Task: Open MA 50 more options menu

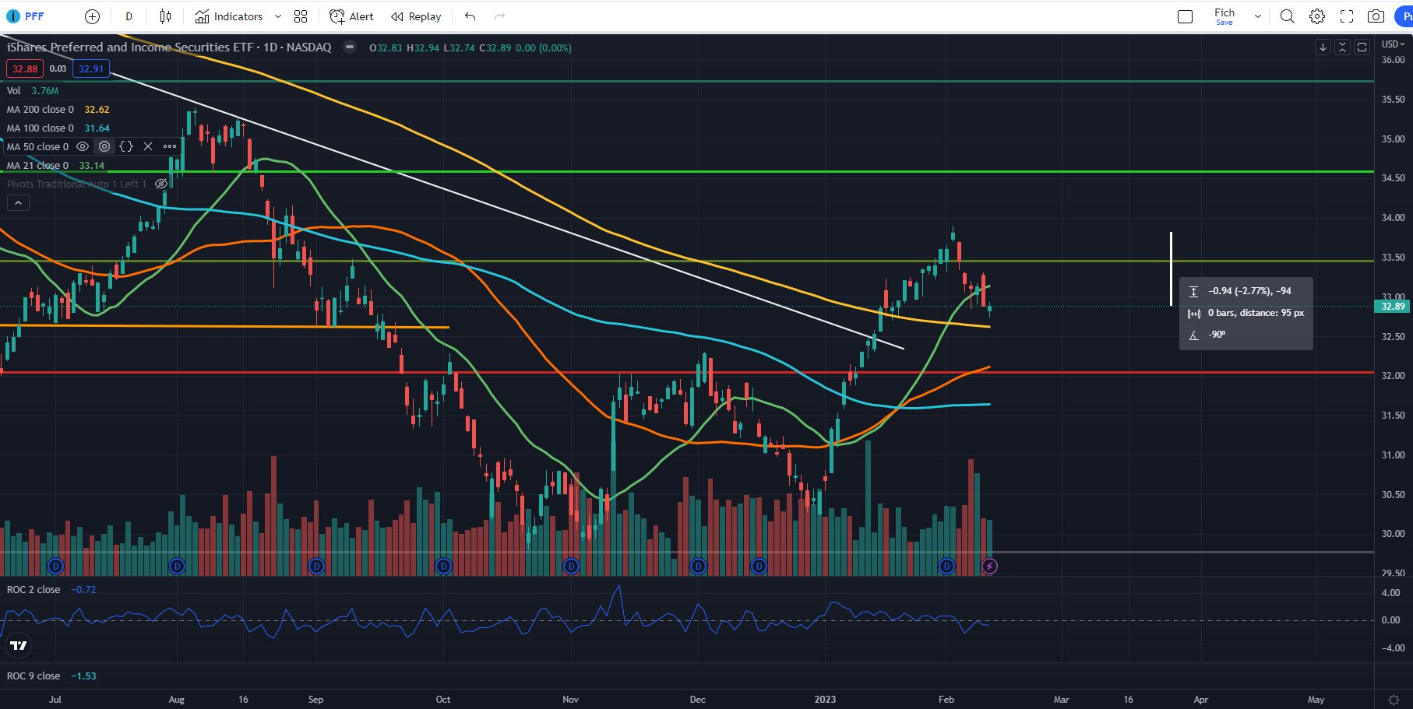Action: [x=170, y=146]
